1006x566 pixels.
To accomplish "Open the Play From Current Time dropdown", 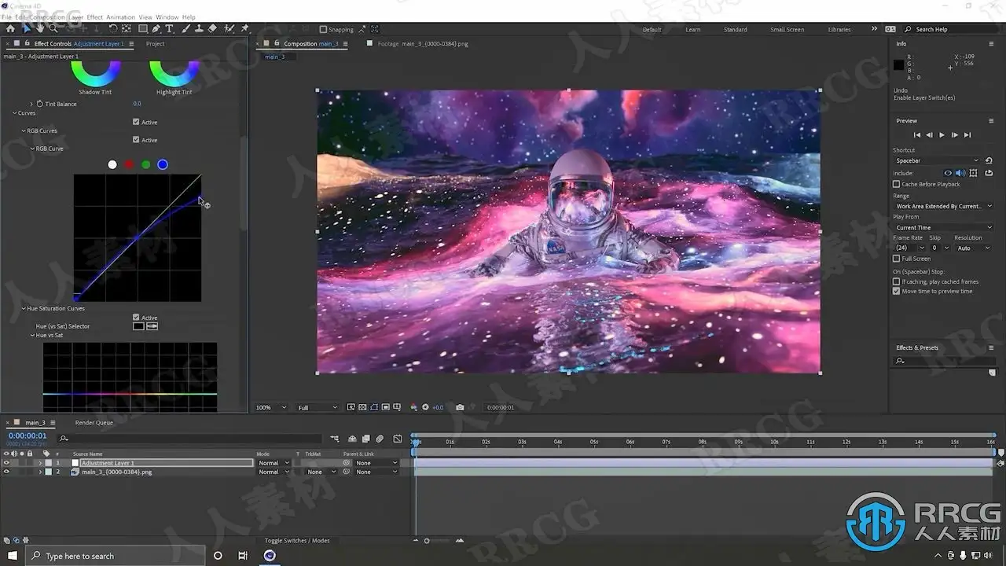I will 943,228.
